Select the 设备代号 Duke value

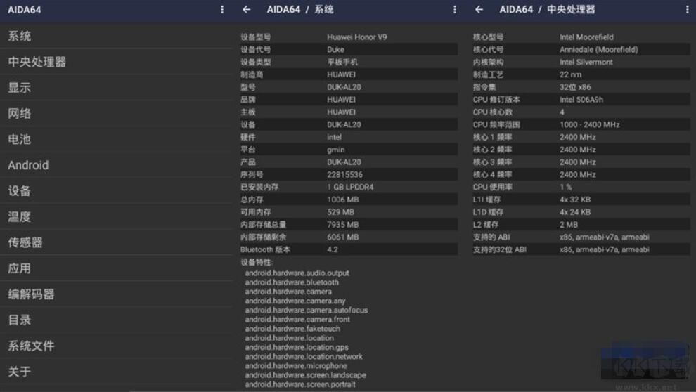pyautogui.click(x=335, y=49)
